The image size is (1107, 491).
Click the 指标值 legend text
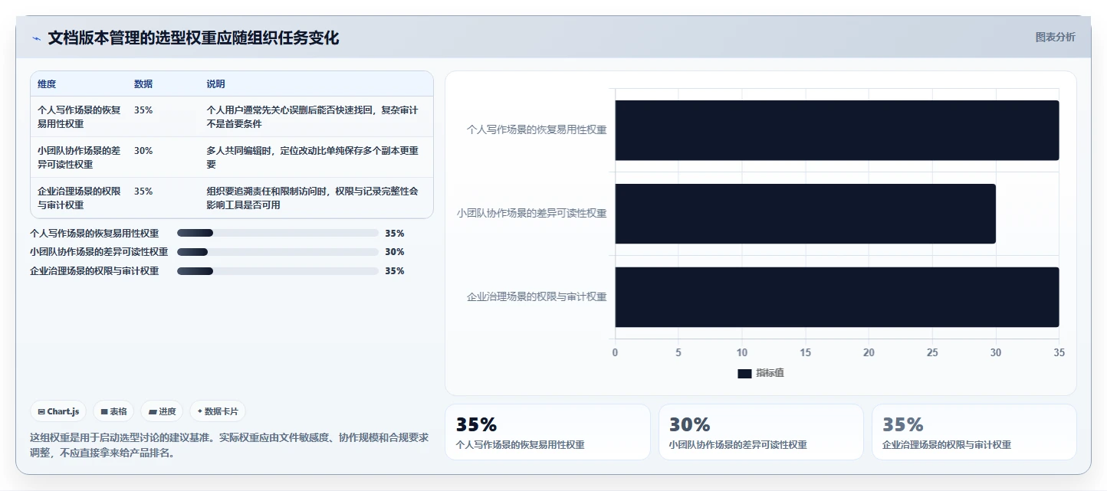[770, 373]
